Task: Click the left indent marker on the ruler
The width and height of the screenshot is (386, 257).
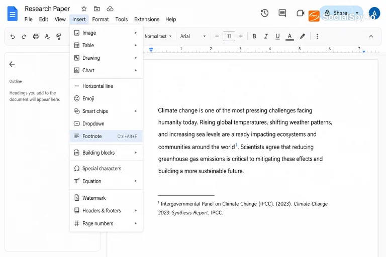Action: click(151, 50)
